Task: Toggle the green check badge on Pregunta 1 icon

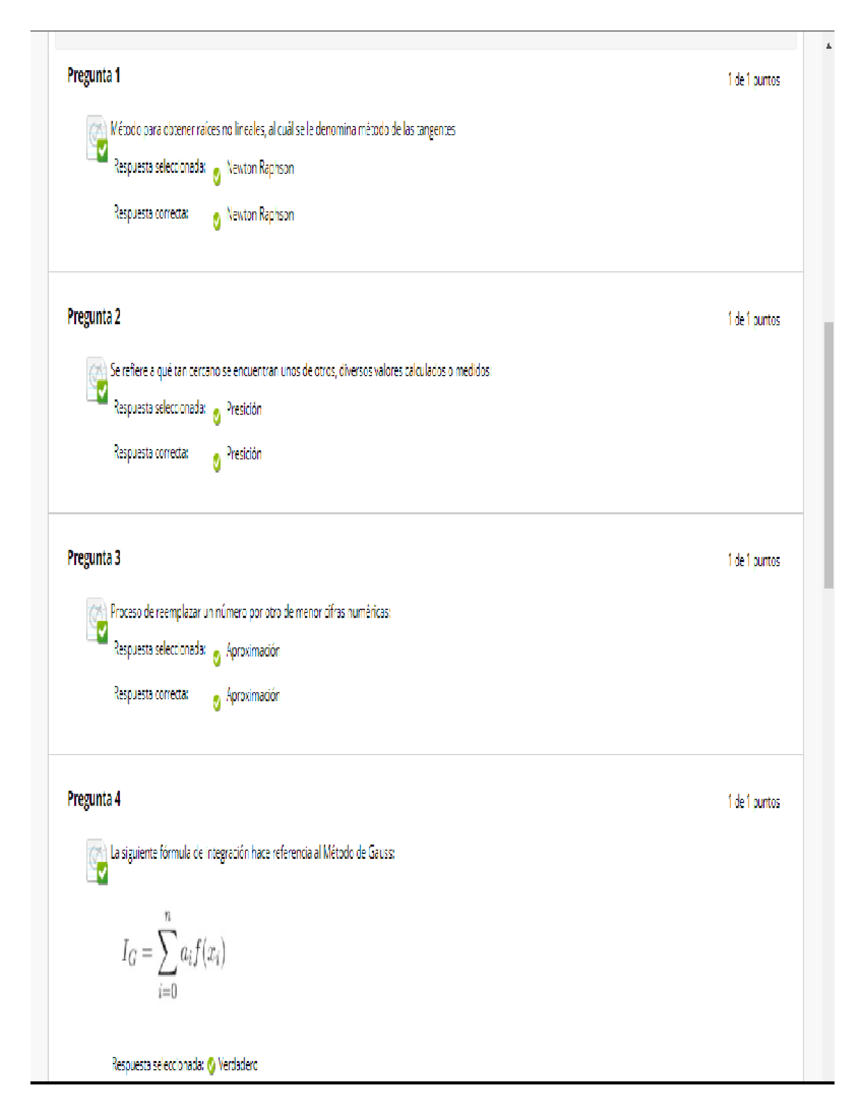Action: 102,150
